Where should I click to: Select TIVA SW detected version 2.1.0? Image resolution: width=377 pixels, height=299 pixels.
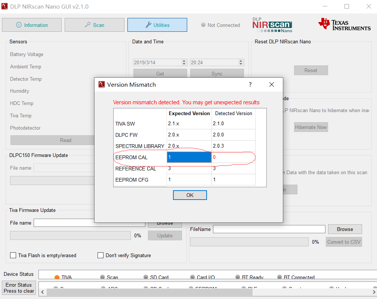[x=233, y=124]
